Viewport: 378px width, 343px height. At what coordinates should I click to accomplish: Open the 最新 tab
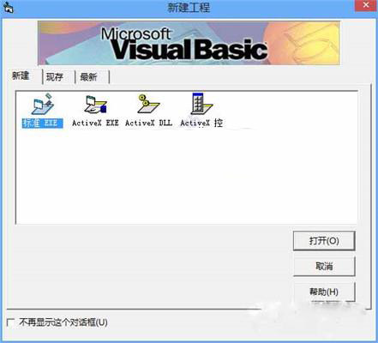point(89,77)
